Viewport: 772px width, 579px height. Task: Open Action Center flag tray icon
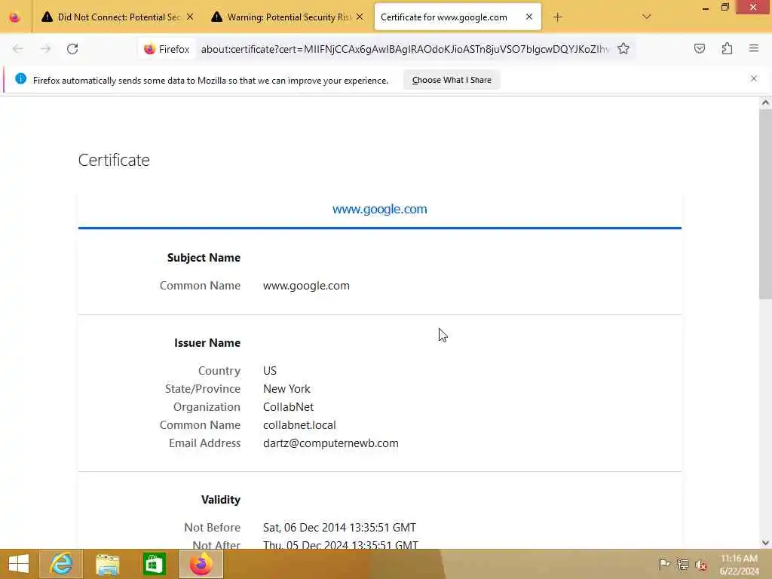[664, 564]
